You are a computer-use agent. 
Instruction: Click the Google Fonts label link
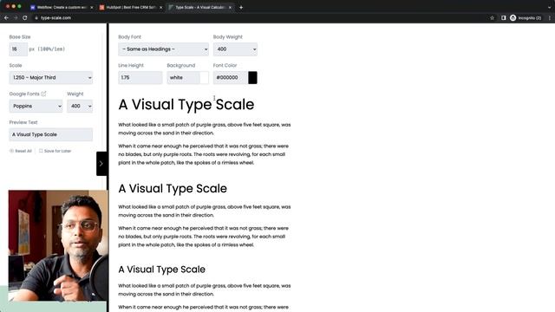[x=24, y=94]
